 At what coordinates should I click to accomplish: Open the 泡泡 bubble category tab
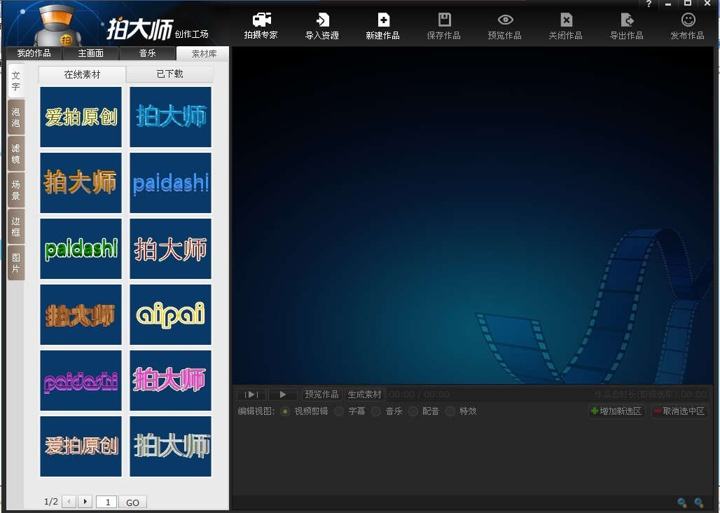click(x=16, y=118)
